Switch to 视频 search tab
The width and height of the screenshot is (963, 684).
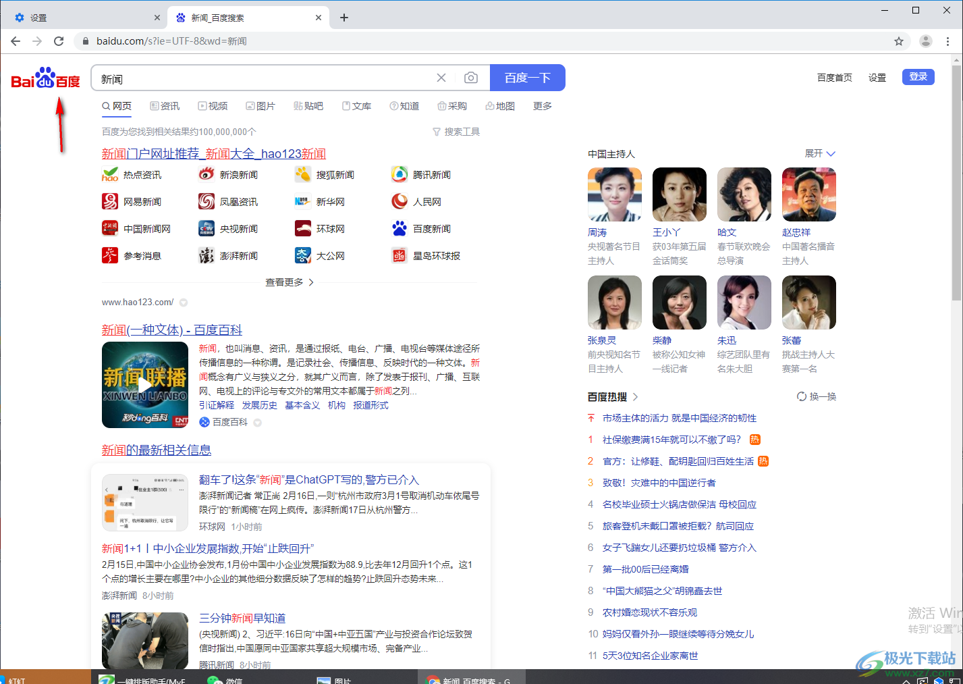click(213, 106)
